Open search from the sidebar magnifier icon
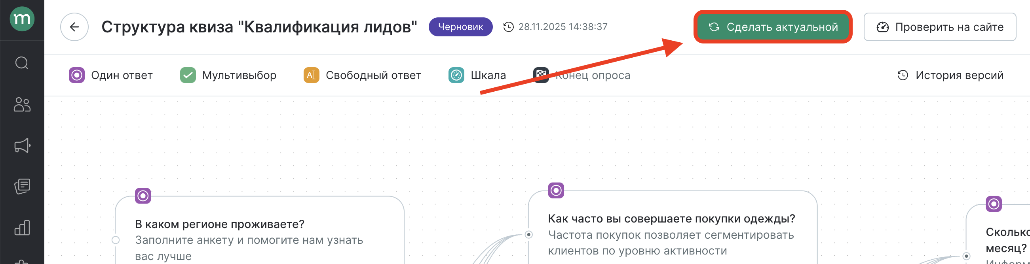Image resolution: width=1030 pixels, height=264 pixels. point(22,63)
